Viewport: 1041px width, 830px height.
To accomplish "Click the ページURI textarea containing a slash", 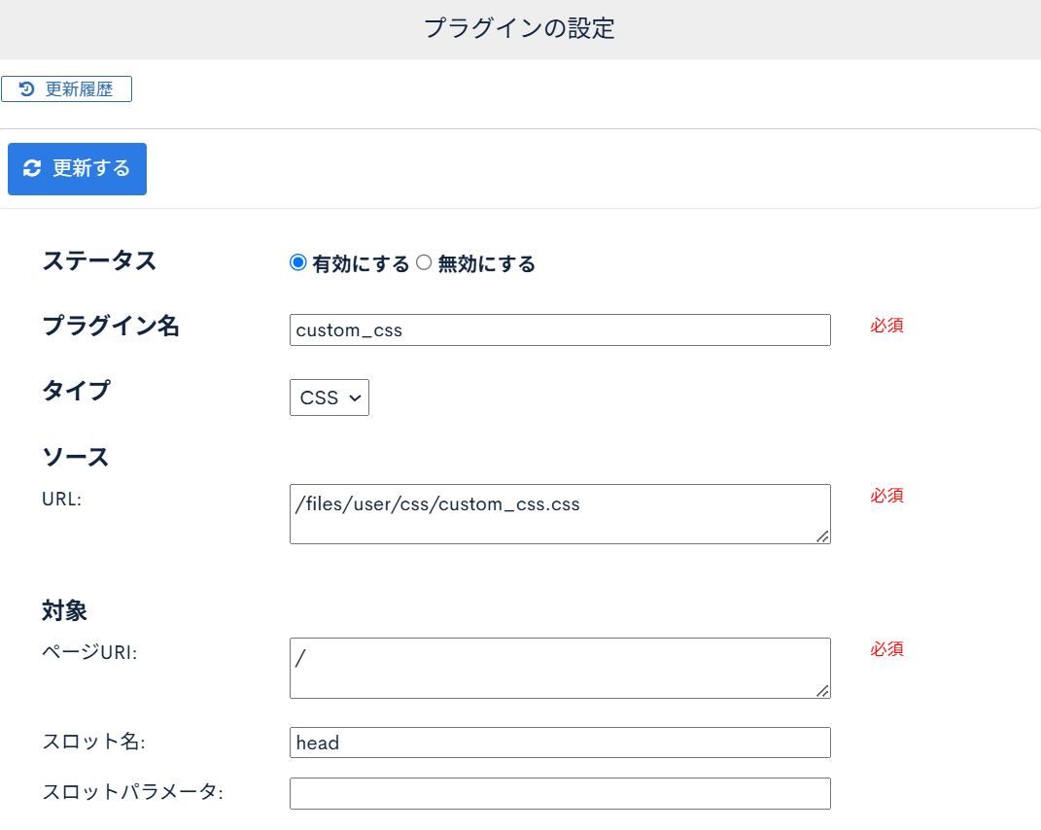I will pyautogui.click(x=559, y=666).
